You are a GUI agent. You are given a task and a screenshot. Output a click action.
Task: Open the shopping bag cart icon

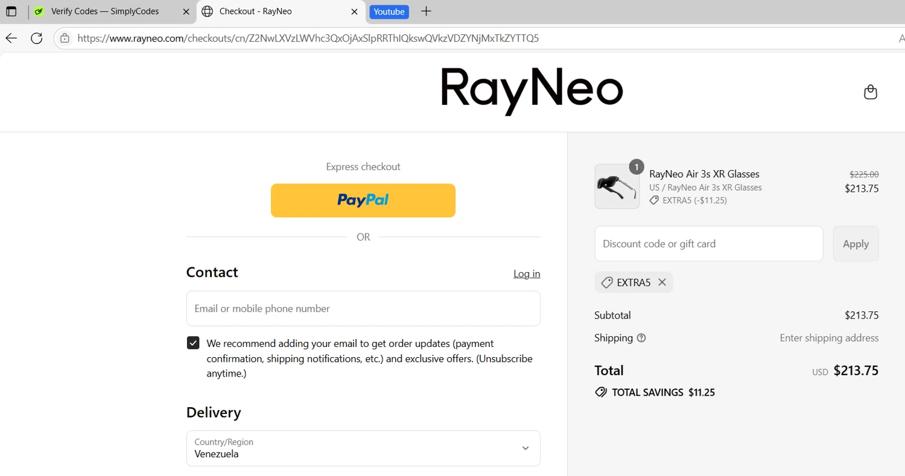point(870,92)
